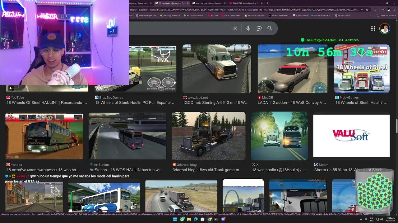
Task: Click the Yandex source label
Action: (x=16, y=165)
